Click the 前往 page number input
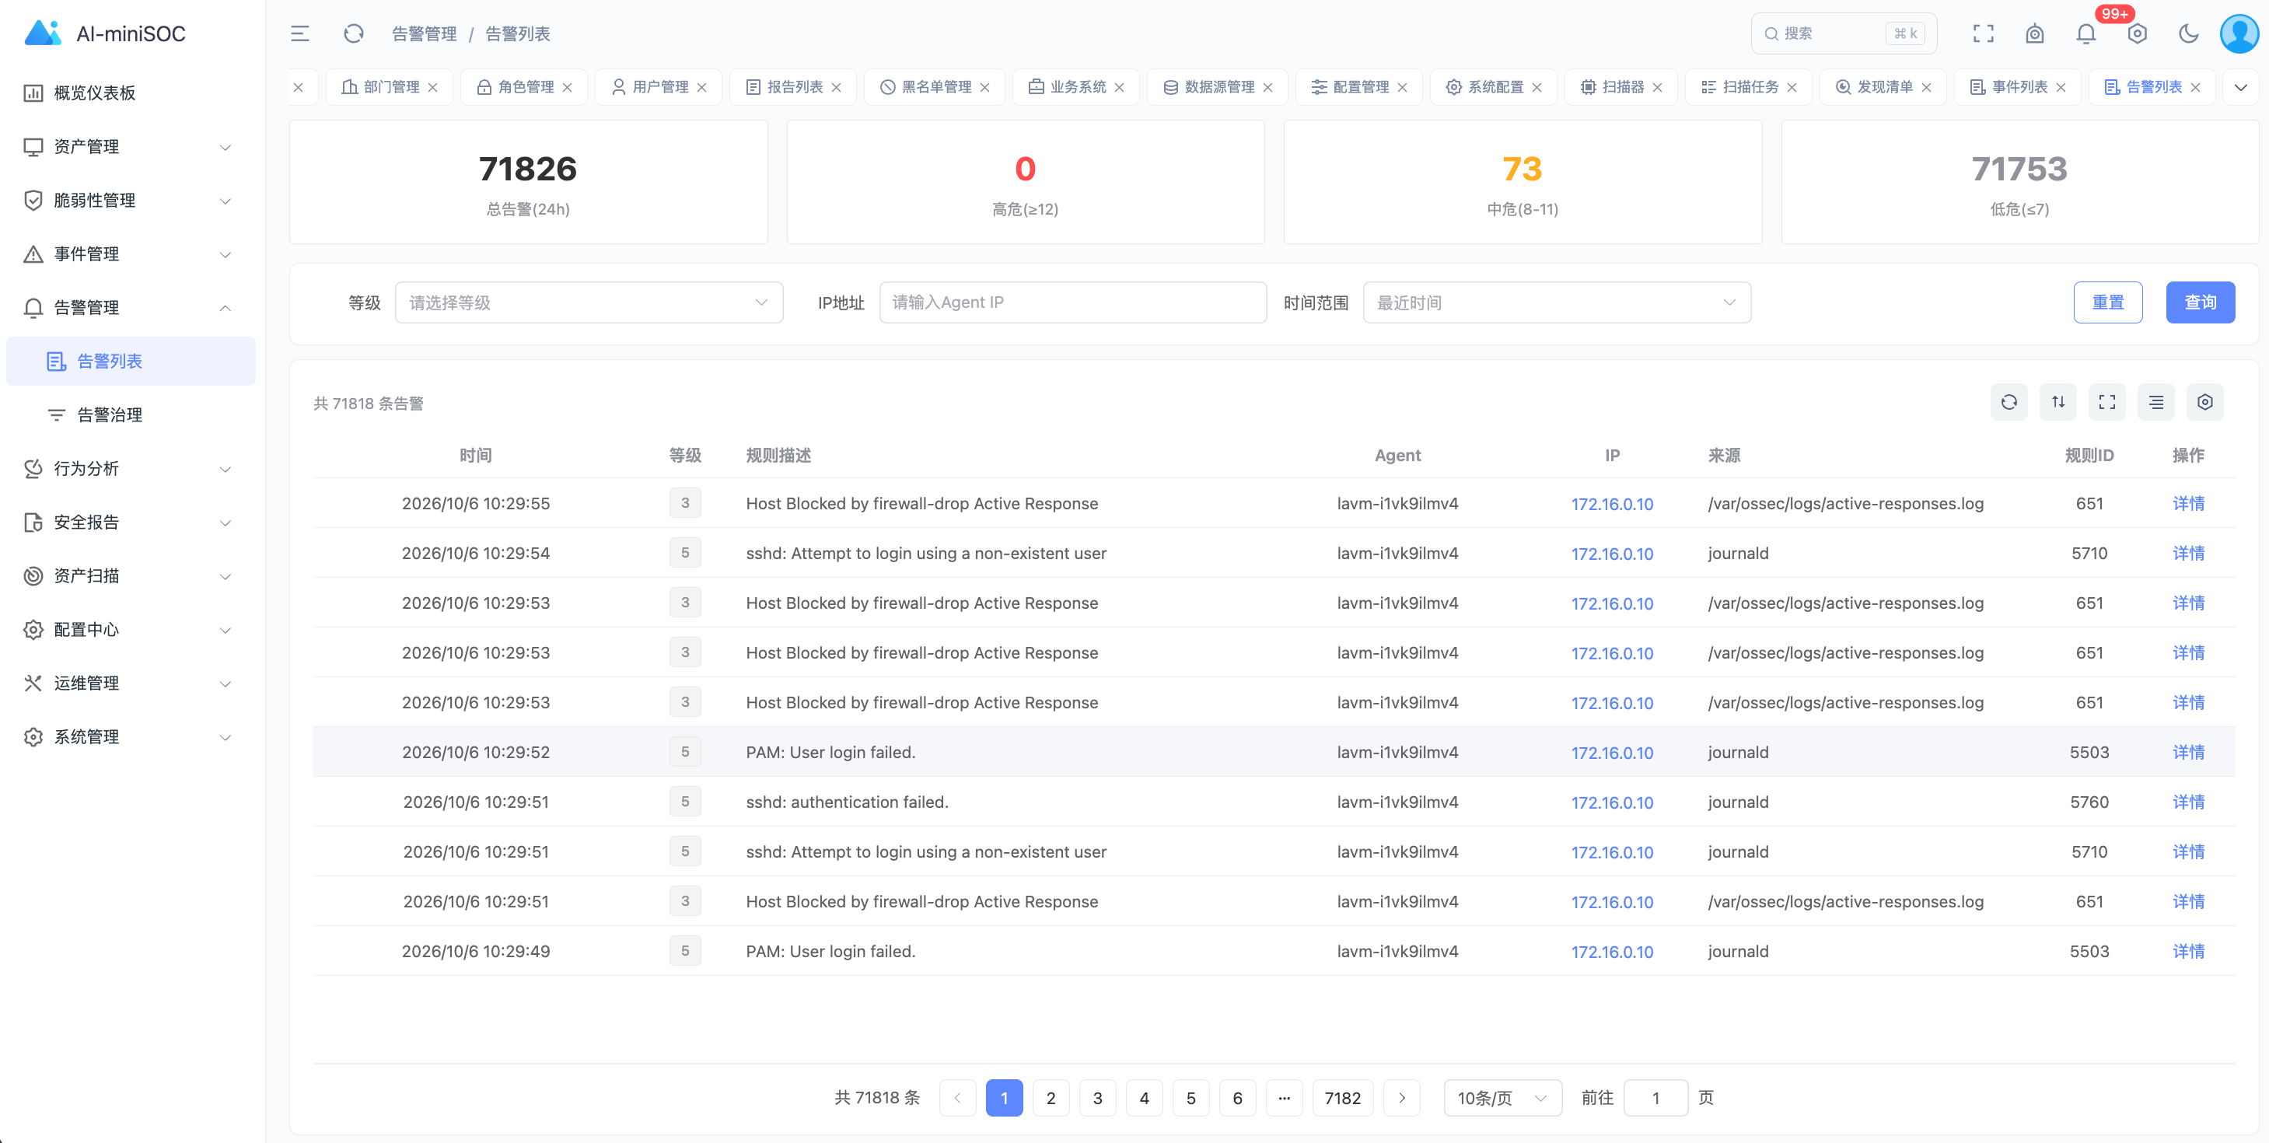 pyautogui.click(x=1655, y=1097)
